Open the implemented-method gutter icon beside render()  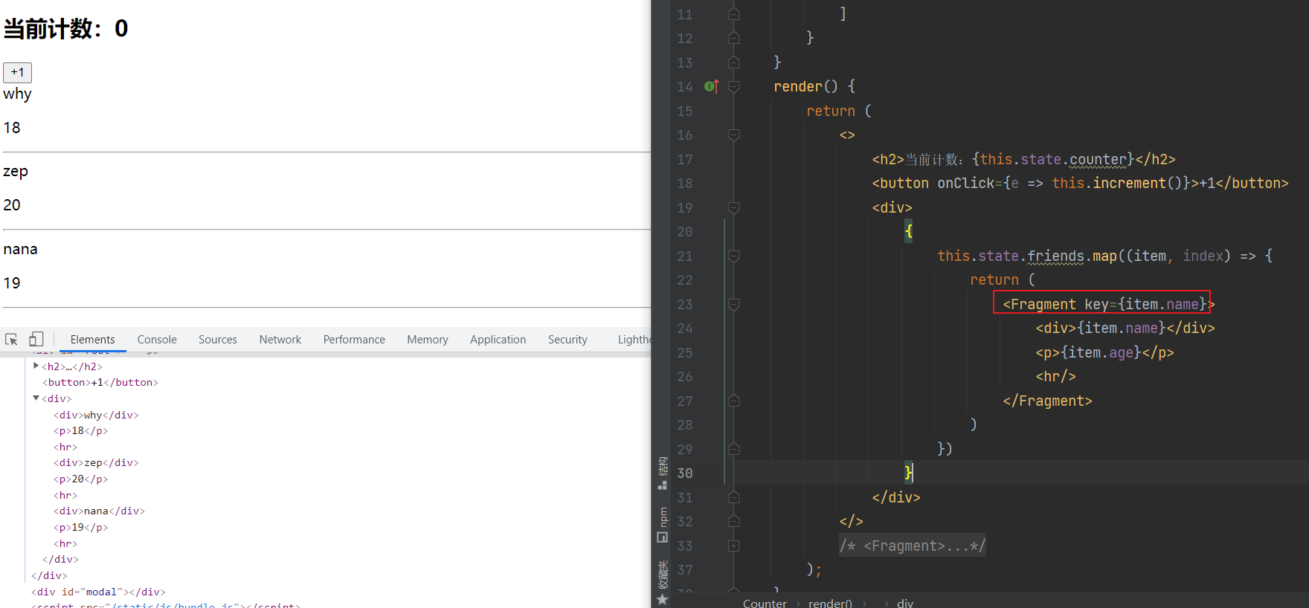pyautogui.click(x=711, y=86)
